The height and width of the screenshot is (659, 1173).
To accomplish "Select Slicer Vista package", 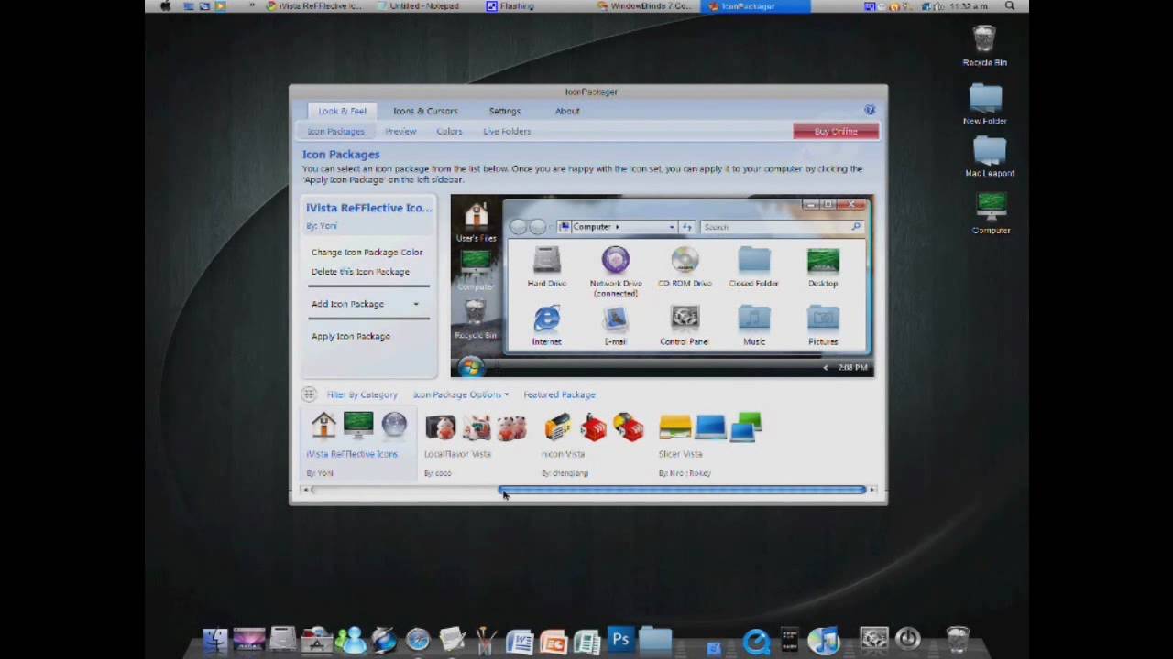I will point(710,444).
